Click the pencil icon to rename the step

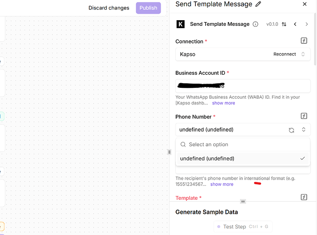[258, 4]
